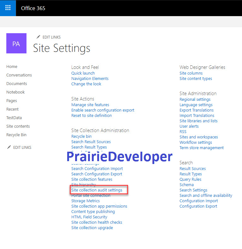Viewport: 242px width, 249px height.
Task: Open User alerts link
Action: (x=189, y=126)
